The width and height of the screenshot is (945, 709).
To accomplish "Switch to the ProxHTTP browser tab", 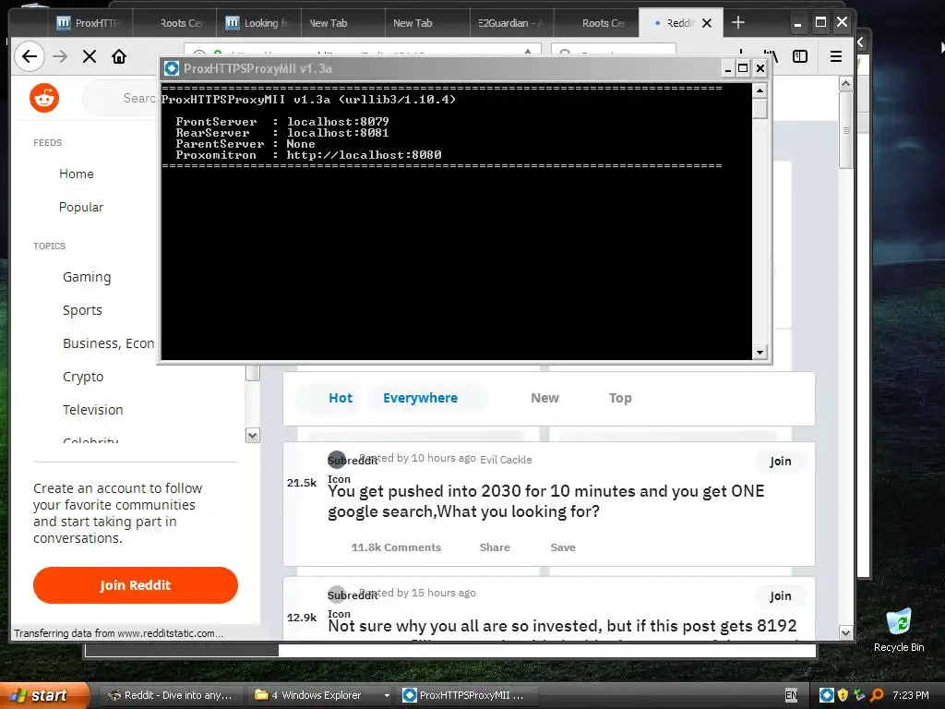I will pos(90,23).
